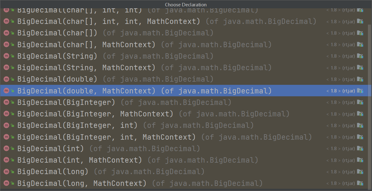This screenshot has width=372, height=191.
Task: Click library icon on BigDecimal(BigInteger, int) row
Action: 360,125
